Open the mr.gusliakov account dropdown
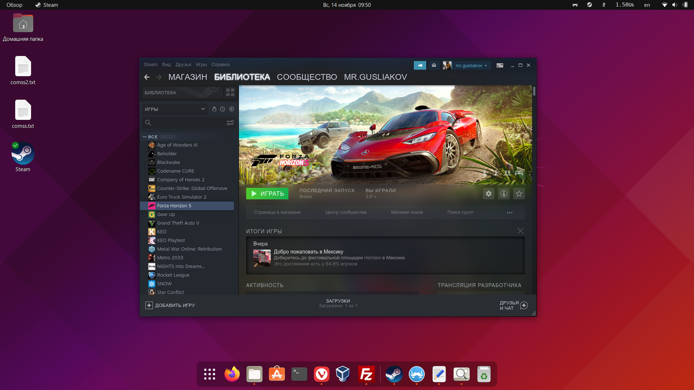This screenshot has height=390, width=694. coord(471,66)
